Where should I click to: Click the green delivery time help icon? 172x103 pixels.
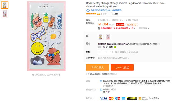[115, 47]
